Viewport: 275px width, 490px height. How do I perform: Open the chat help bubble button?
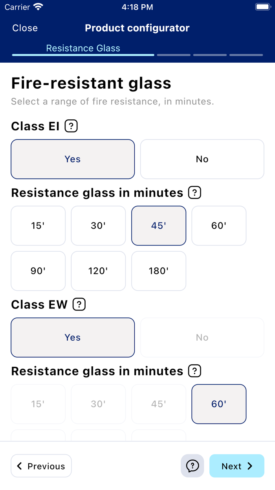(x=192, y=466)
